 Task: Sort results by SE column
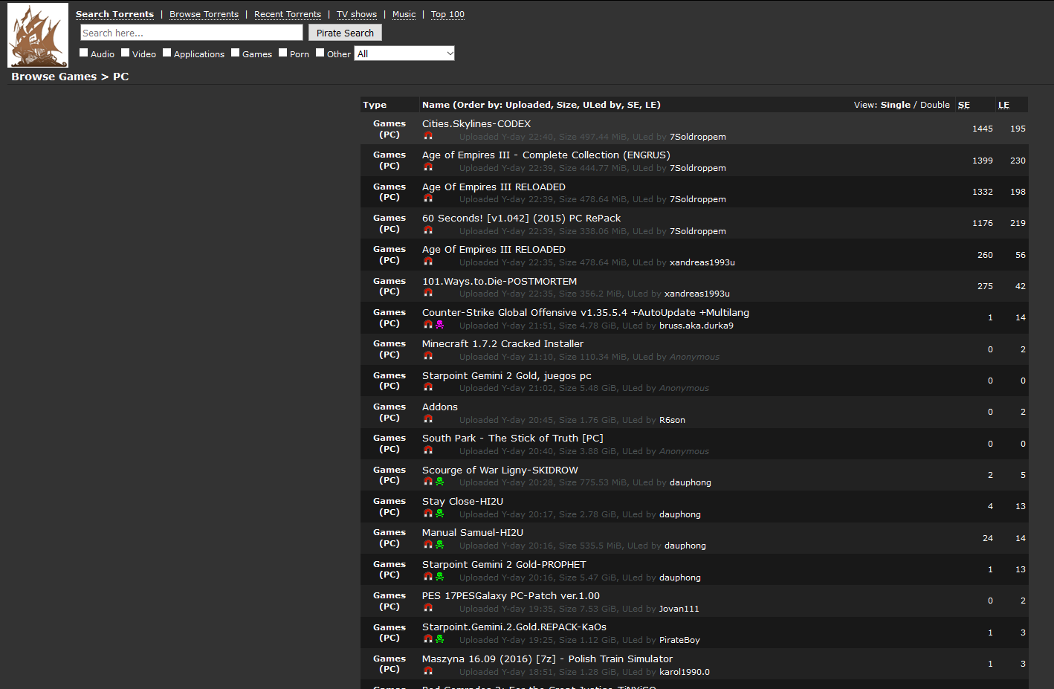964,105
